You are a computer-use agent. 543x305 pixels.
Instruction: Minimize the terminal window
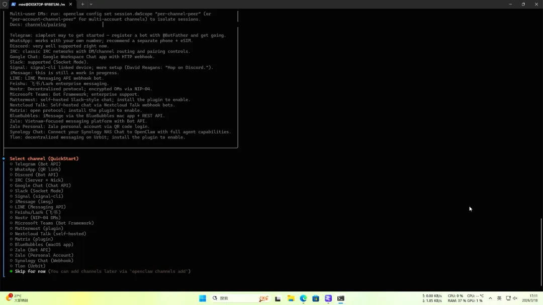[510, 4]
